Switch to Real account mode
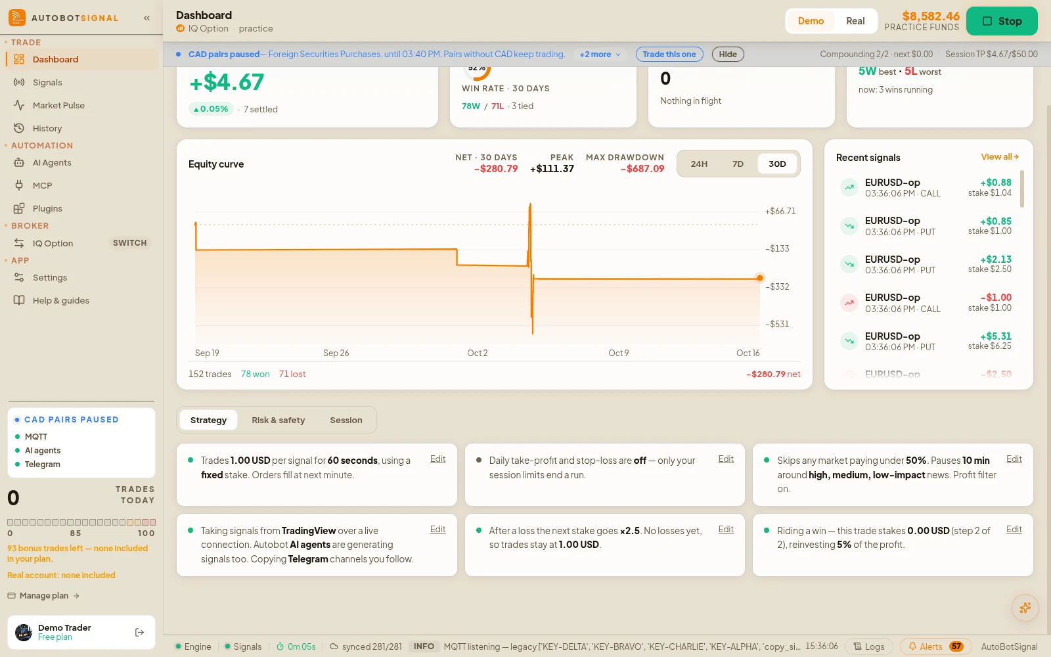Viewport: 1051px width, 657px height. coord(855,21)
